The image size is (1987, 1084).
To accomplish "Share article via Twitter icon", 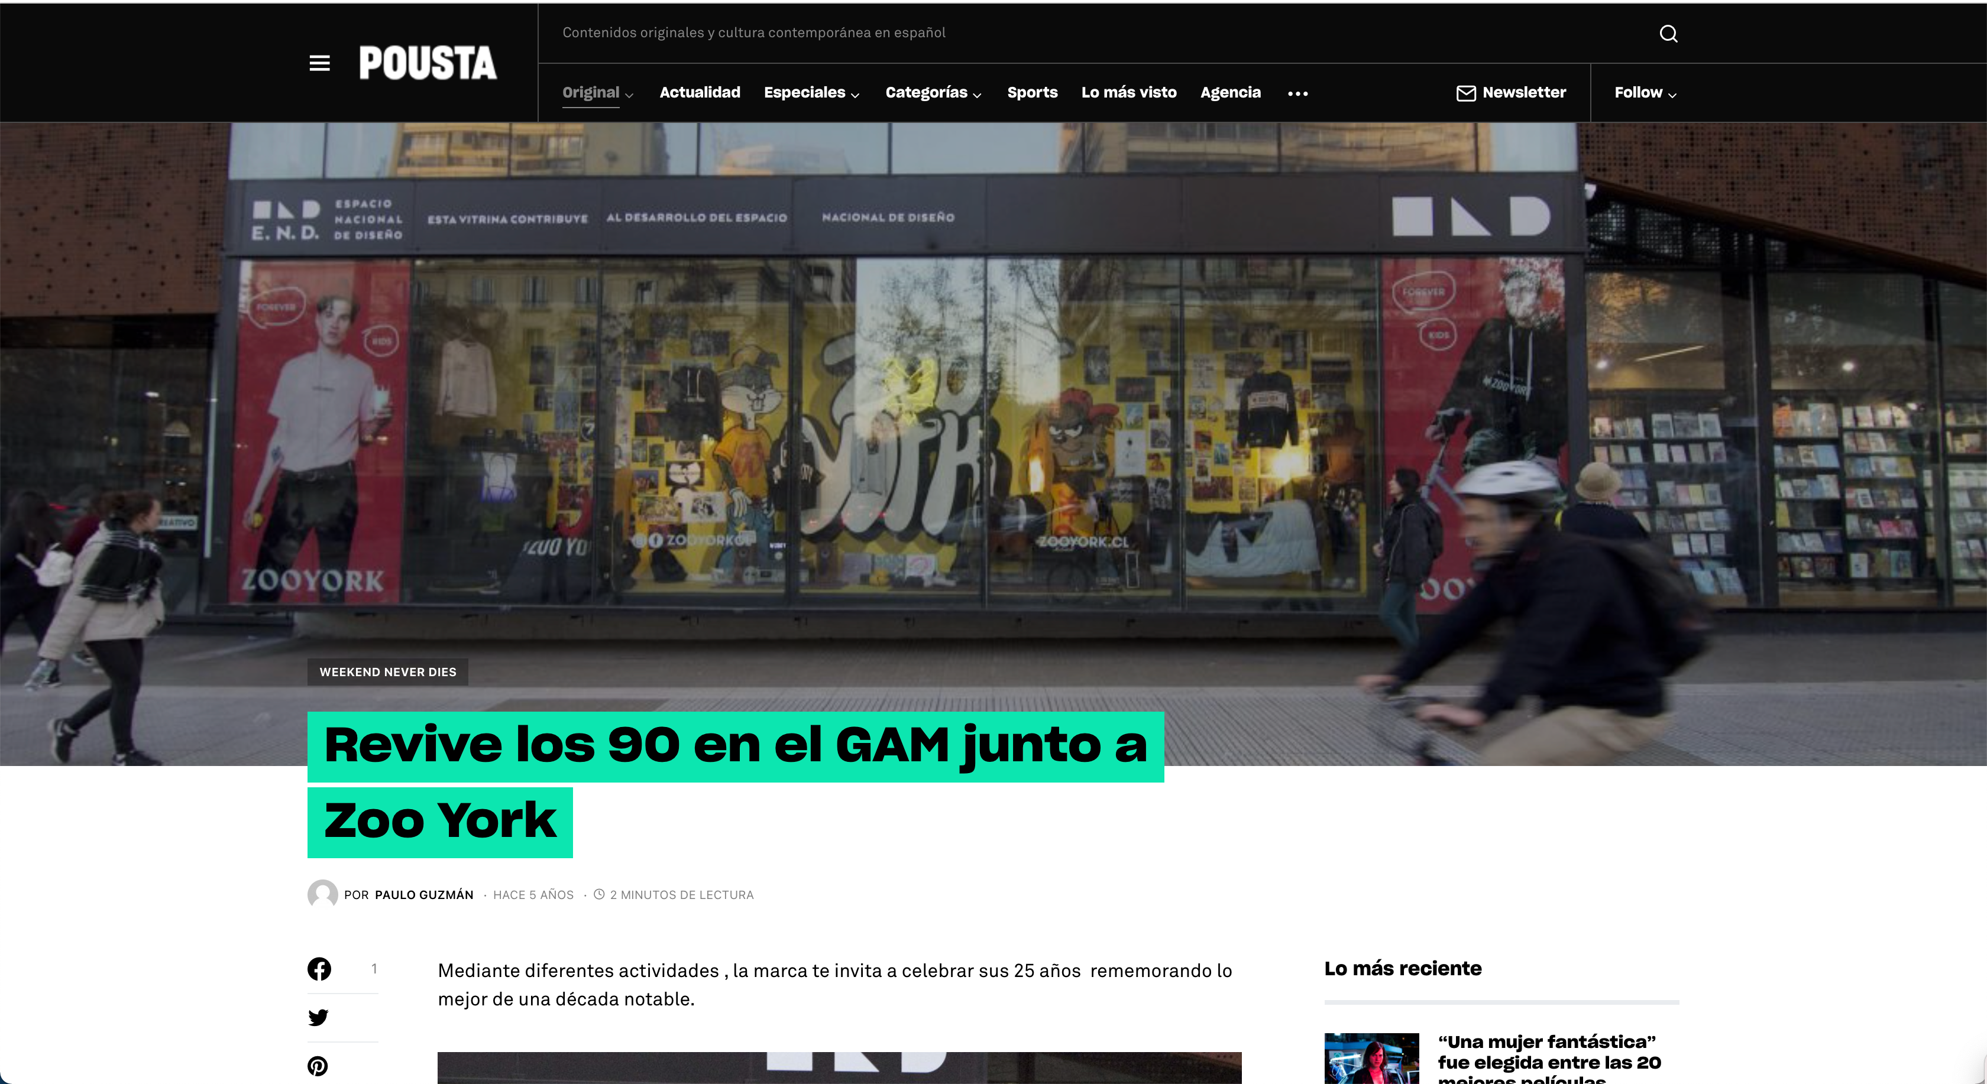I will coord(318,1018).
